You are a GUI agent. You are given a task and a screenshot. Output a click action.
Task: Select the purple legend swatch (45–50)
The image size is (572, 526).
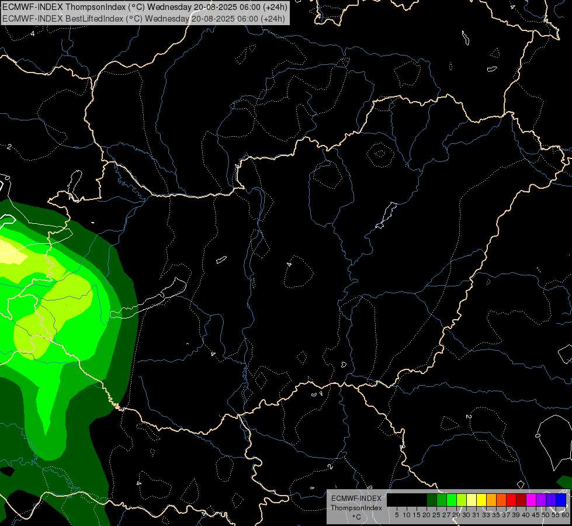pos(541,500)
